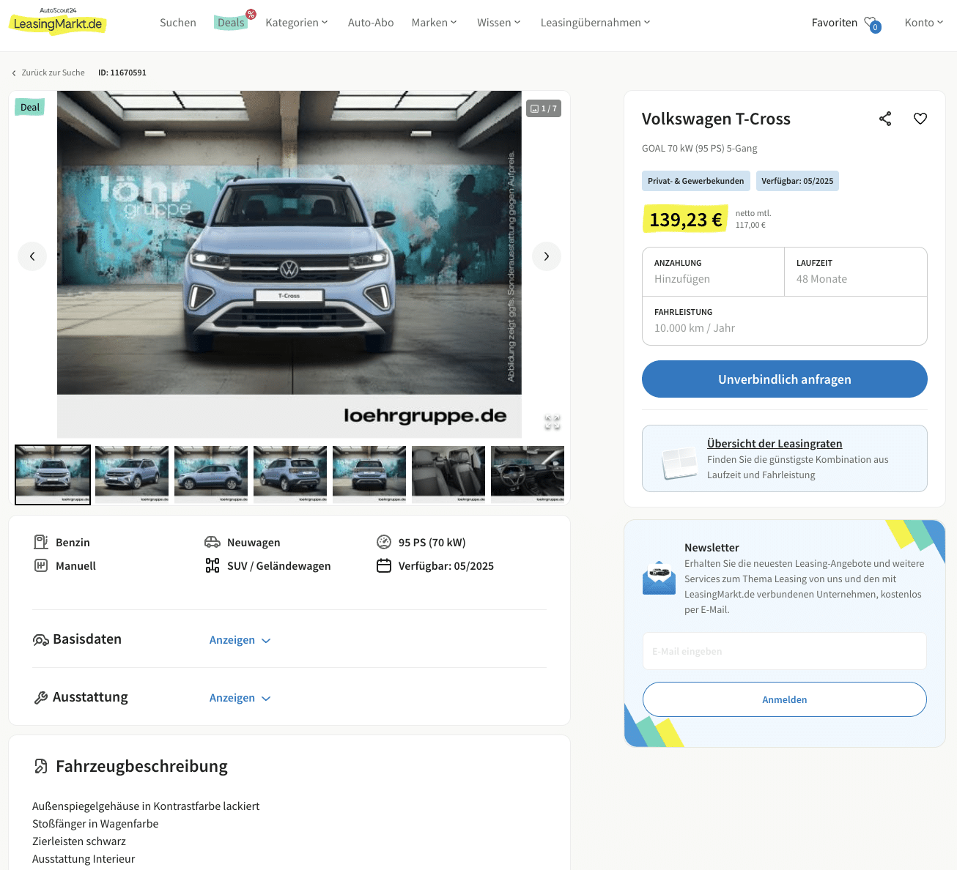The width and height of the screenshot is (957, 870).
Task: Open Favoriten heart icon in header
Action: pyautogui.click(x=872, y=24)
